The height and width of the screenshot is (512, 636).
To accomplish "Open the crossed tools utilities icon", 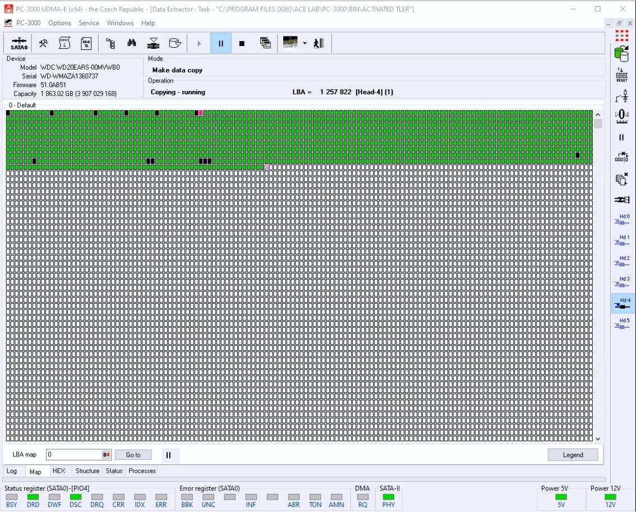I will coord(43,43).
